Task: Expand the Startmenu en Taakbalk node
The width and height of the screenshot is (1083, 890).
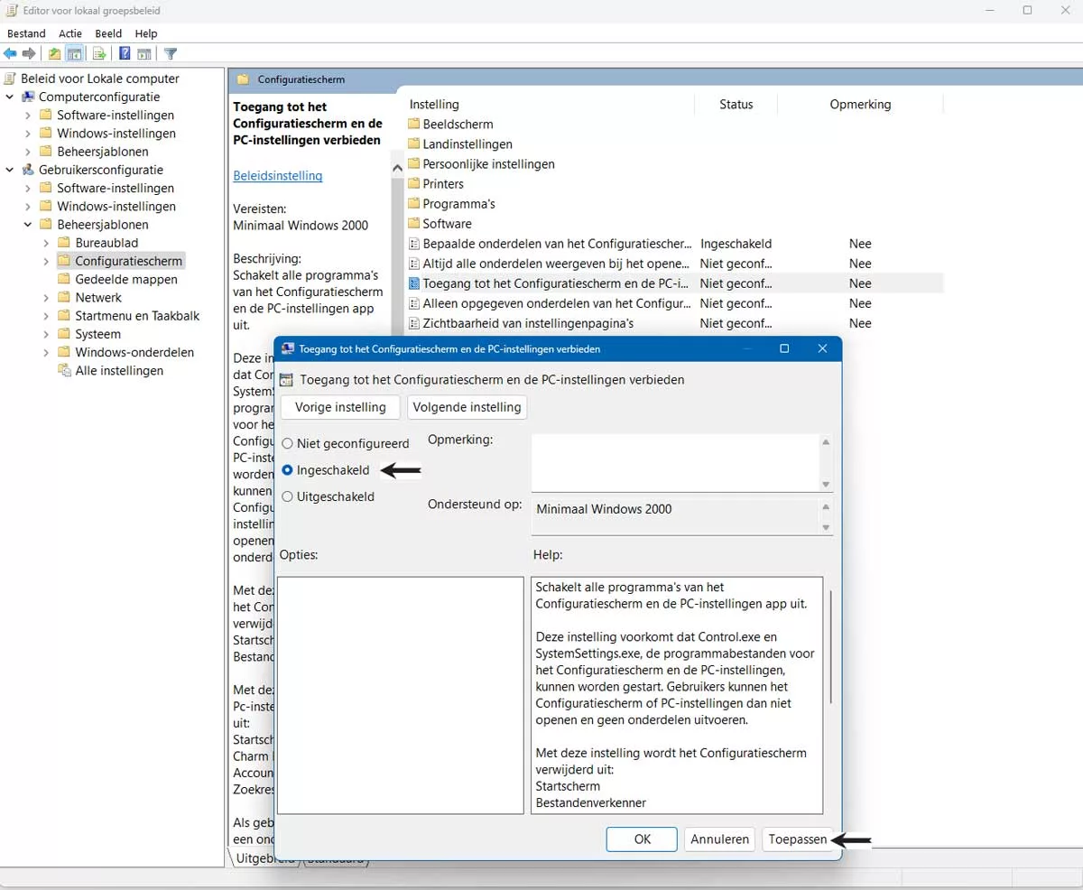Action: (46, 316)
